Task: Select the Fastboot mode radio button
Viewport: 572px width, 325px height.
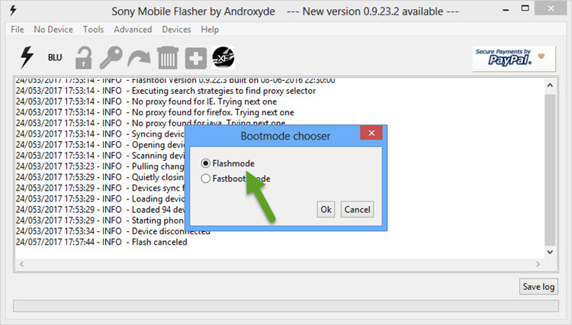Action: click(206, 179)
